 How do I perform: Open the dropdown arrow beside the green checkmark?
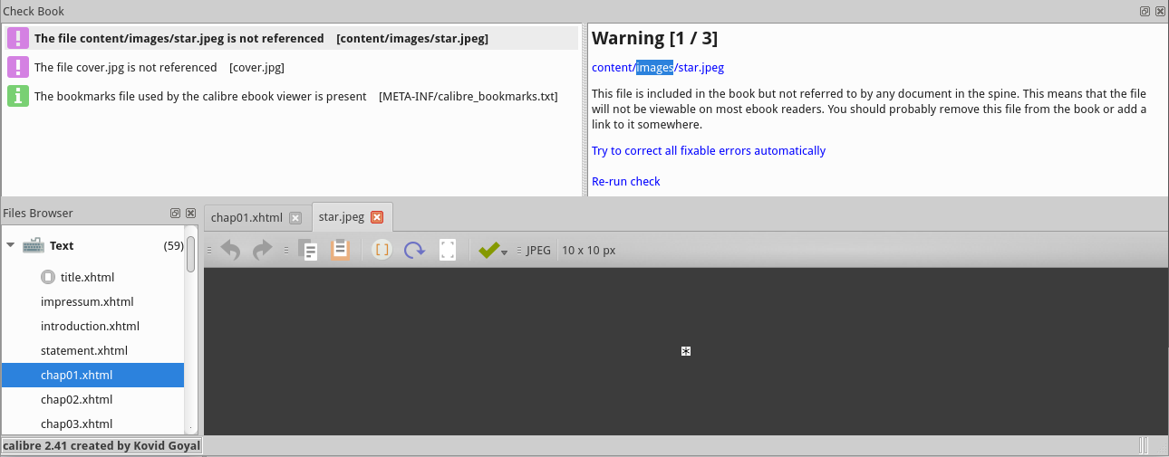click(x=504, y=252)
